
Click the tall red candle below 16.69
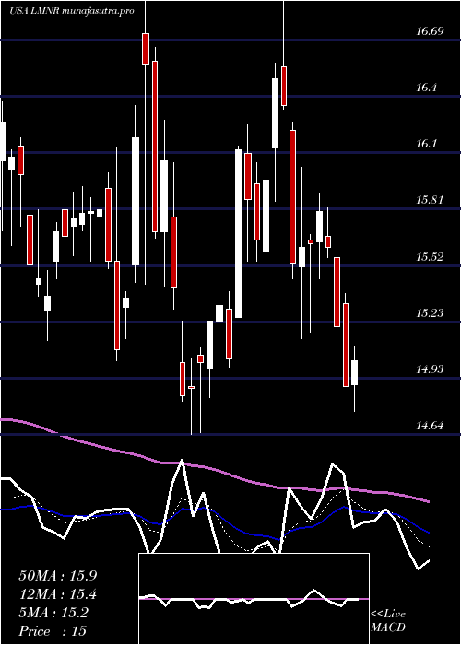coord(155,147)
